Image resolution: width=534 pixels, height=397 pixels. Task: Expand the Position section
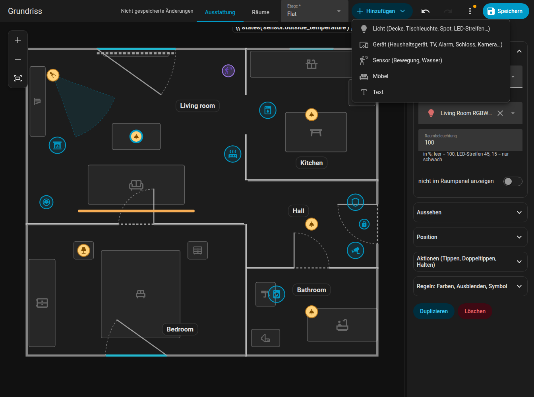point(470,237)
